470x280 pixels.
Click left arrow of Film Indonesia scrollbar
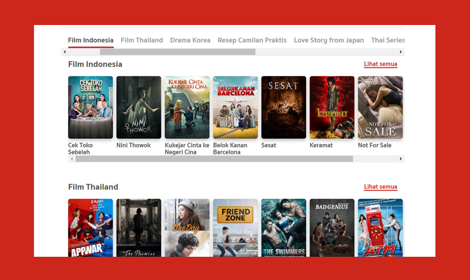tap(72, 158)
